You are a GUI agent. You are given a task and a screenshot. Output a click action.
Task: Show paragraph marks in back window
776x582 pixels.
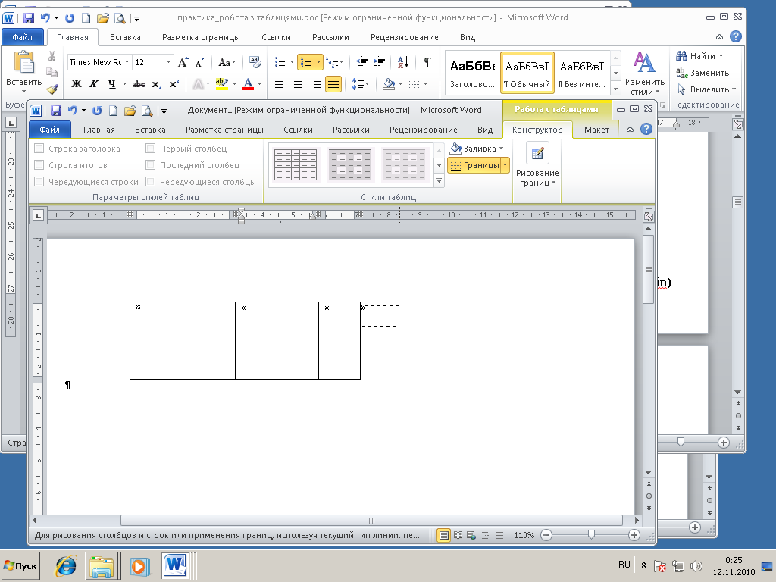pyautogui.click(x=428, y=62)
